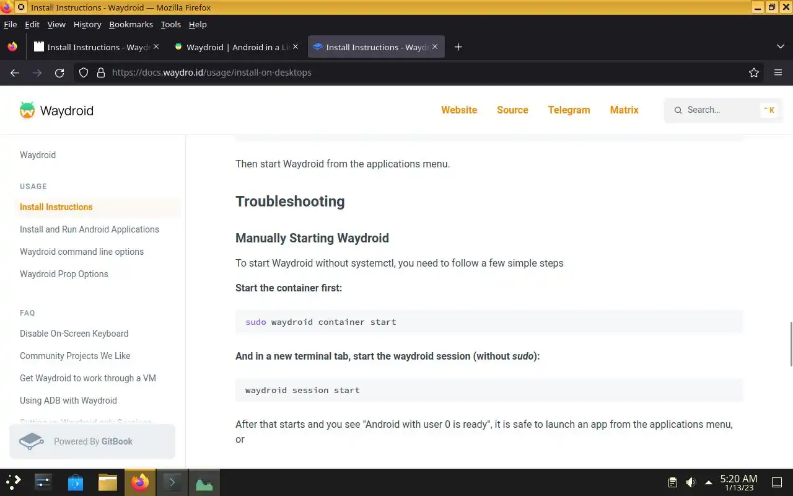Show the desktop using corner button
This screenshot has width=793, height=496.
(777, 482)
